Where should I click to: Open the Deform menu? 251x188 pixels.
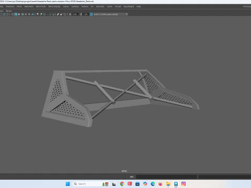(85, 7)
